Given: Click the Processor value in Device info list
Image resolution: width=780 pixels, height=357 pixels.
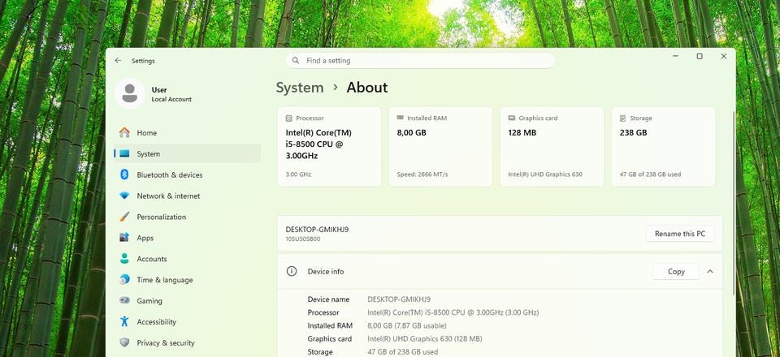Looking at the screenshot, I should pos(453,312).
